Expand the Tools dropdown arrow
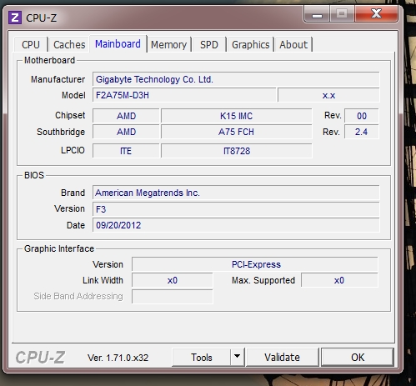The height and width of the screenshot is (386, 416). (237, 357)
